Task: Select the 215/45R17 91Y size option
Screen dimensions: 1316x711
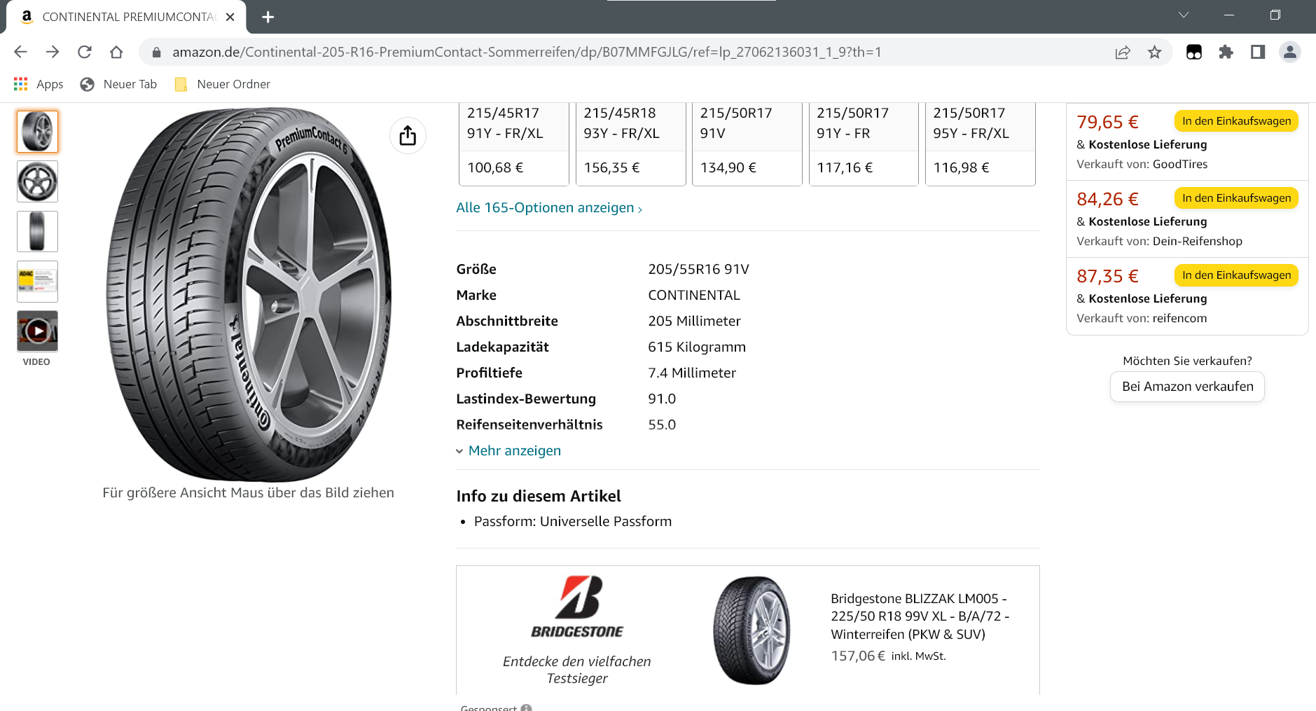Action: (x=513, y=142)
